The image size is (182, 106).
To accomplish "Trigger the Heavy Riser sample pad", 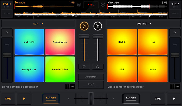I will coord(29,69).
